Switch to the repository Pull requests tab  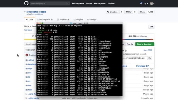coord(45,20)
